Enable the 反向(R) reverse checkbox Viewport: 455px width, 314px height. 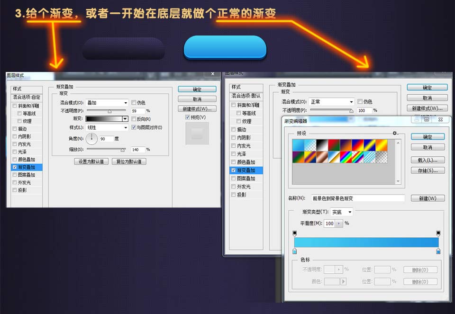point(133,119)
